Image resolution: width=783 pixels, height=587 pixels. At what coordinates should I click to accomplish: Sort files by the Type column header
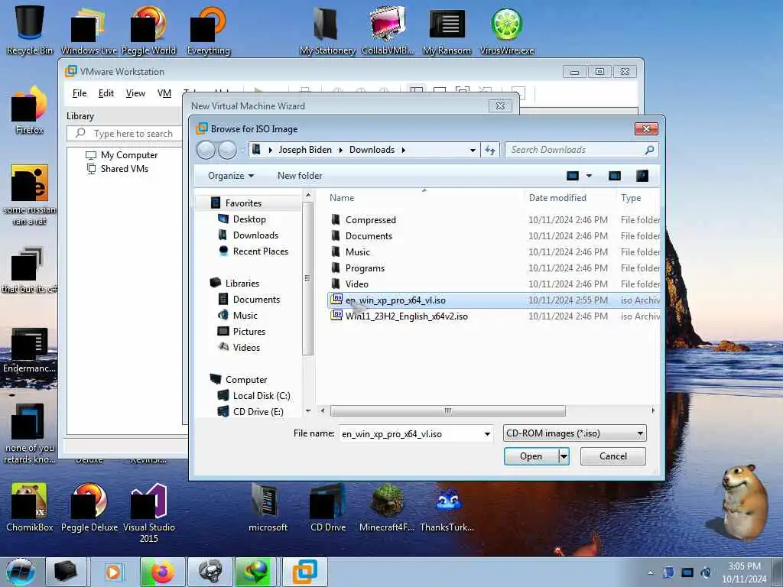point(638,198)
